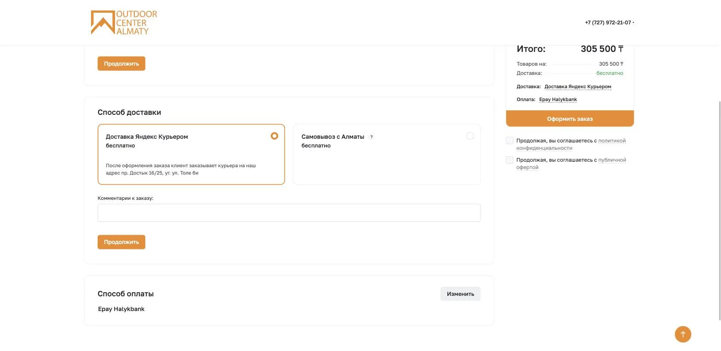721x351 pixels.
Task: Click the scroll-to-top arrow button
Action: click(683, 334)
